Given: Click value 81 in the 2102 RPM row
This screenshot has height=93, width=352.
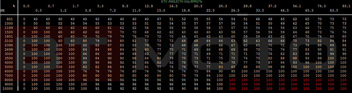Looking at the screenshot, I should click(134, 41).
